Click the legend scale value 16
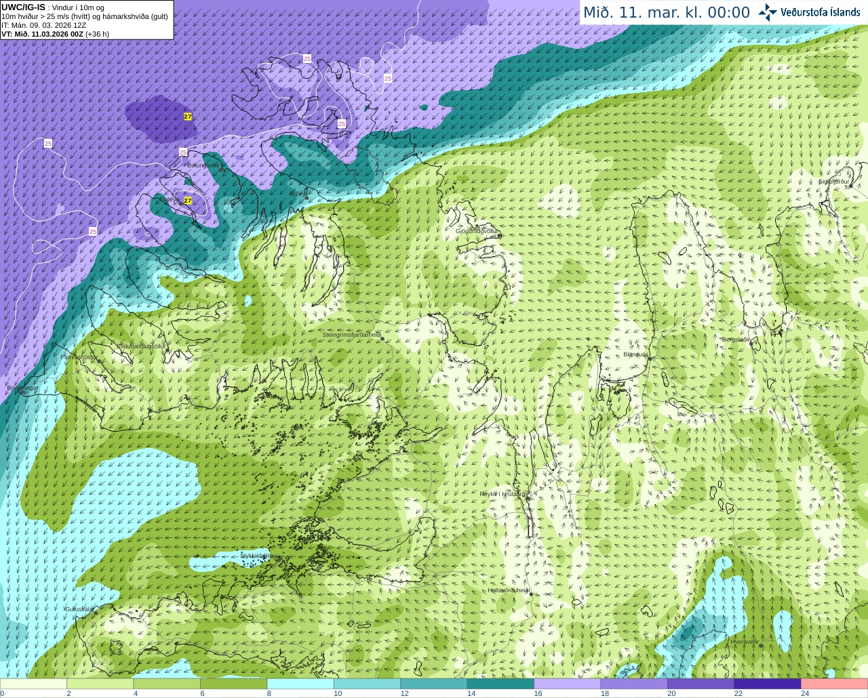The height and width of the screenshot is (698, 868). click(538, 693)
